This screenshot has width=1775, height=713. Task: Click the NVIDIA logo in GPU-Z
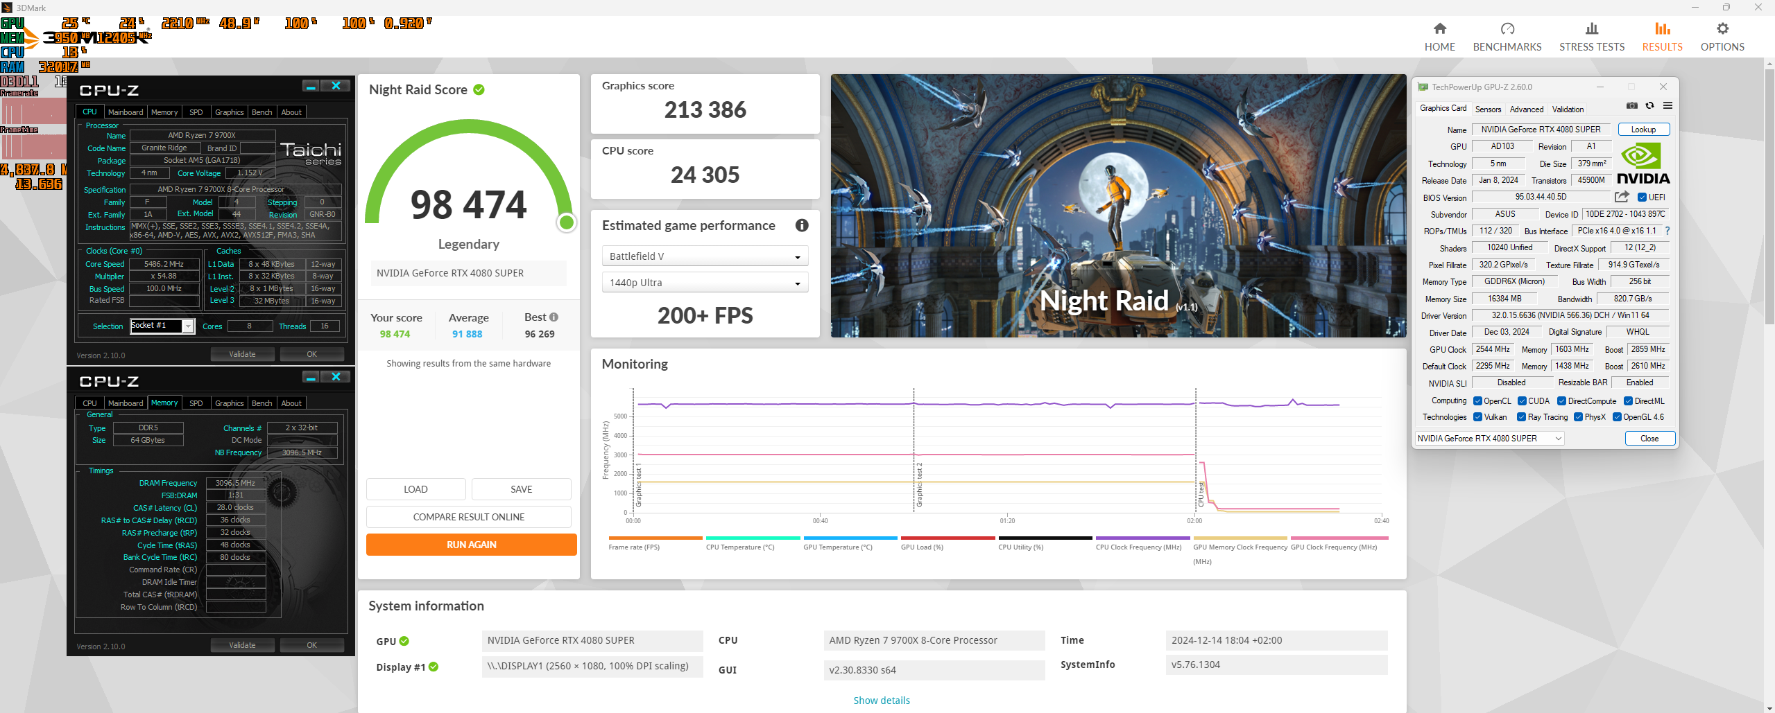[1643, 163]
